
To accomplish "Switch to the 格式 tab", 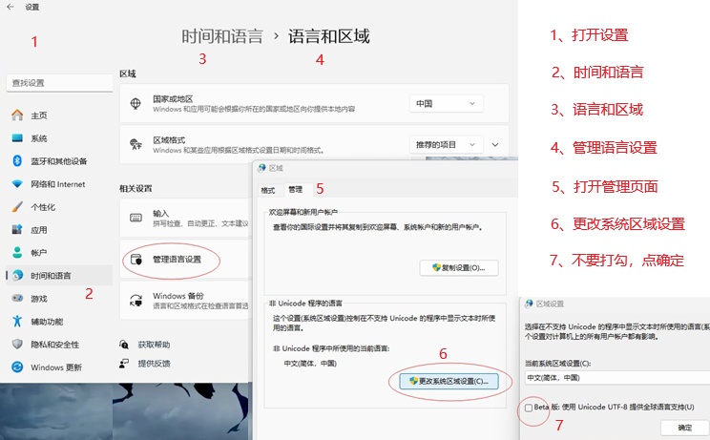I will [268, 190].
